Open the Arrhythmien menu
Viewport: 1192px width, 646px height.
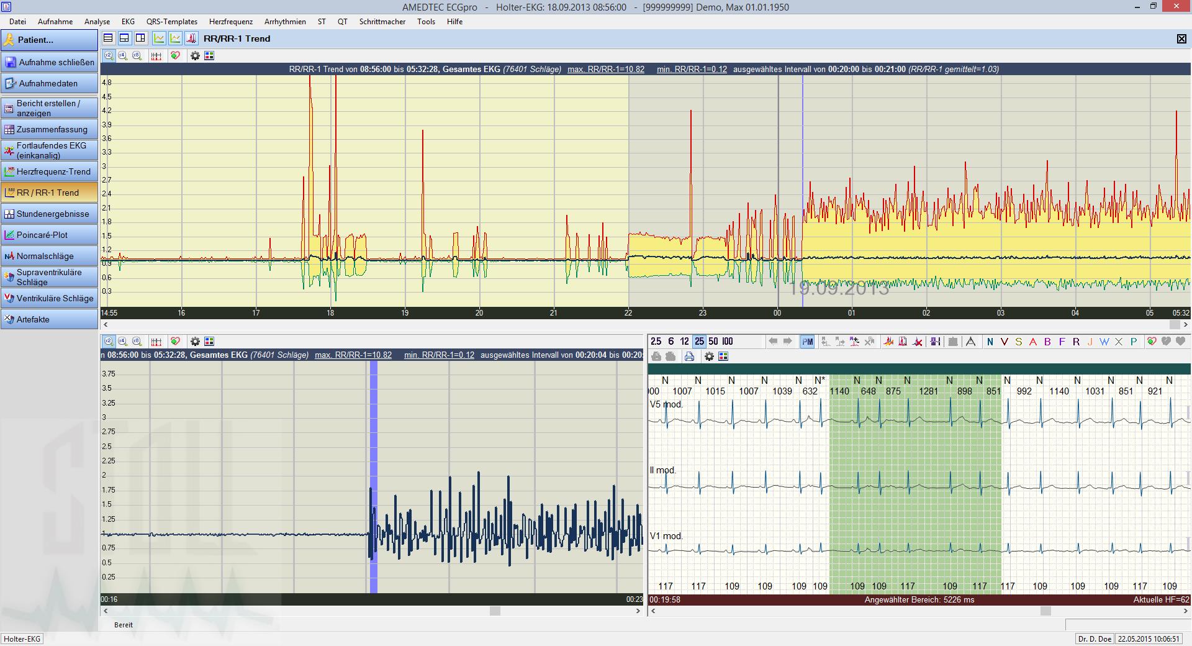point(285,22)
